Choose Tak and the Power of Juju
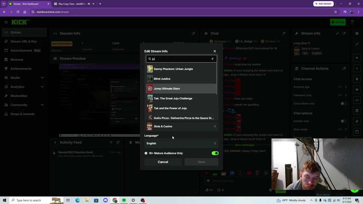 tap(181, 108)
